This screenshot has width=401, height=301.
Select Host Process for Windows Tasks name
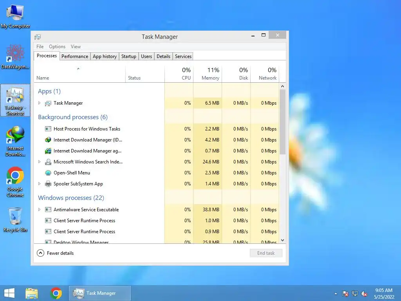tap(87, 129)
